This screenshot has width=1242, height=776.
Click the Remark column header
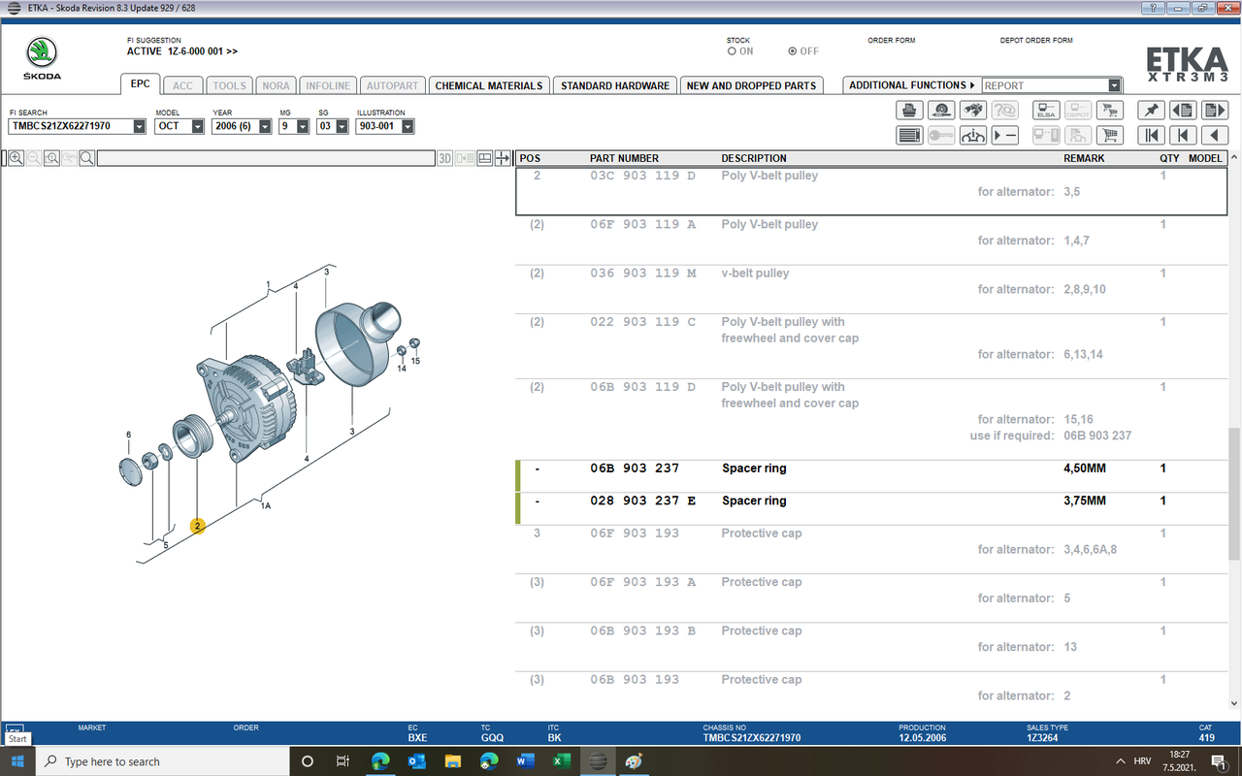click(x=1084, y=158)
